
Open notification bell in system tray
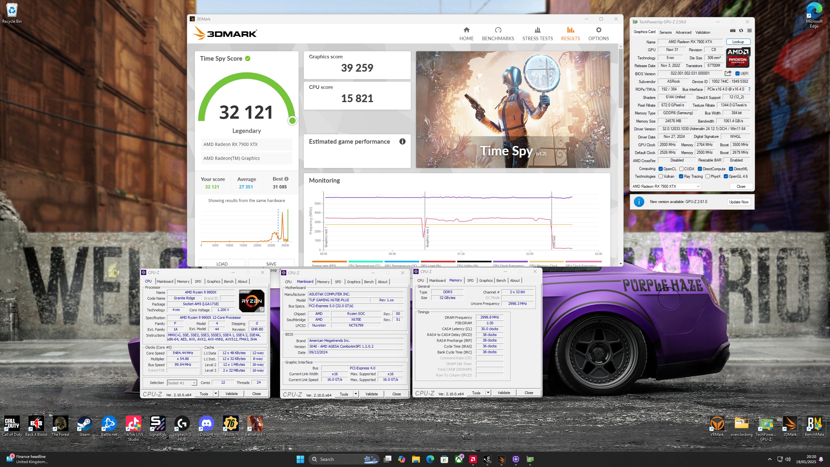[821, 459]
